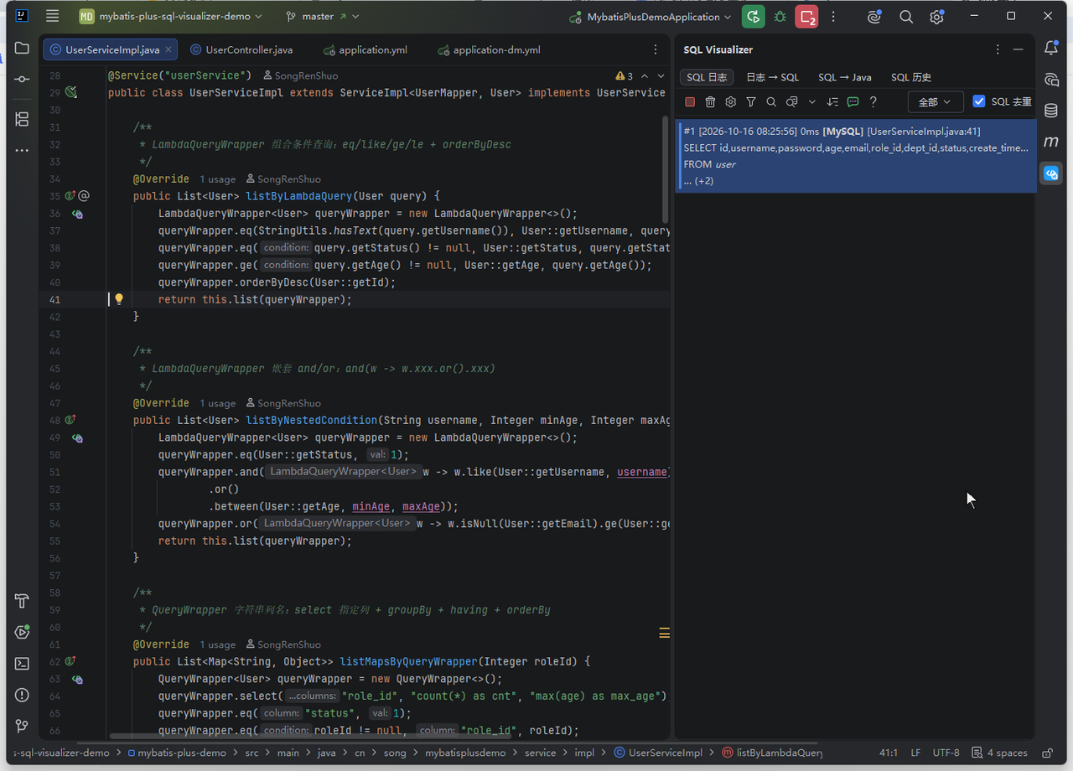Click the sort order icon in SQL Visualizer
This screenshot has width=1073, height=771.
pos(832,101)
